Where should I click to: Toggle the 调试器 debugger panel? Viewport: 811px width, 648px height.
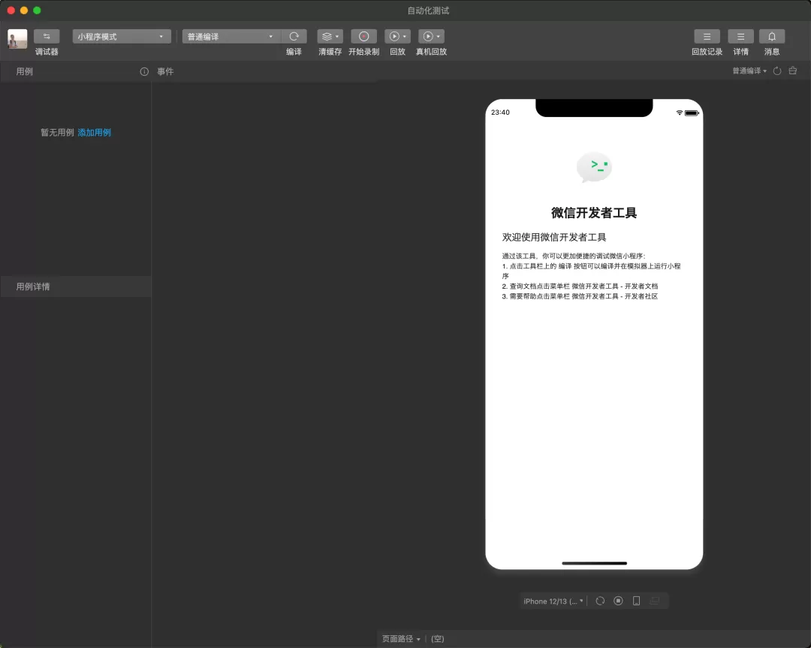(47, 36)
